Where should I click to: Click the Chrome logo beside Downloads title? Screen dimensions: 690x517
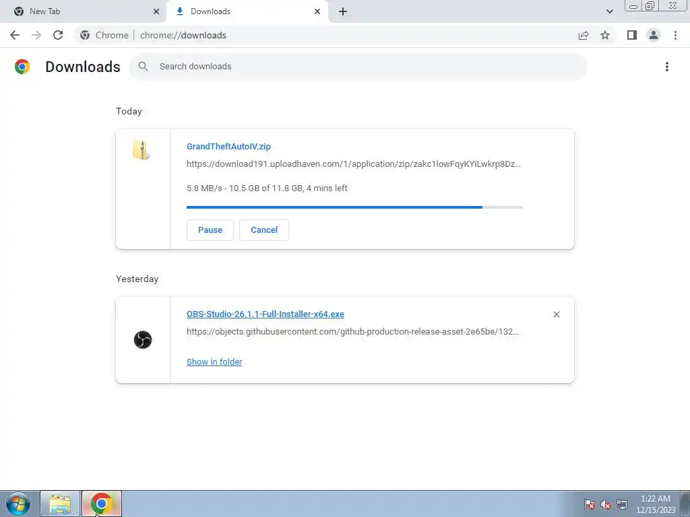point(22,67)
